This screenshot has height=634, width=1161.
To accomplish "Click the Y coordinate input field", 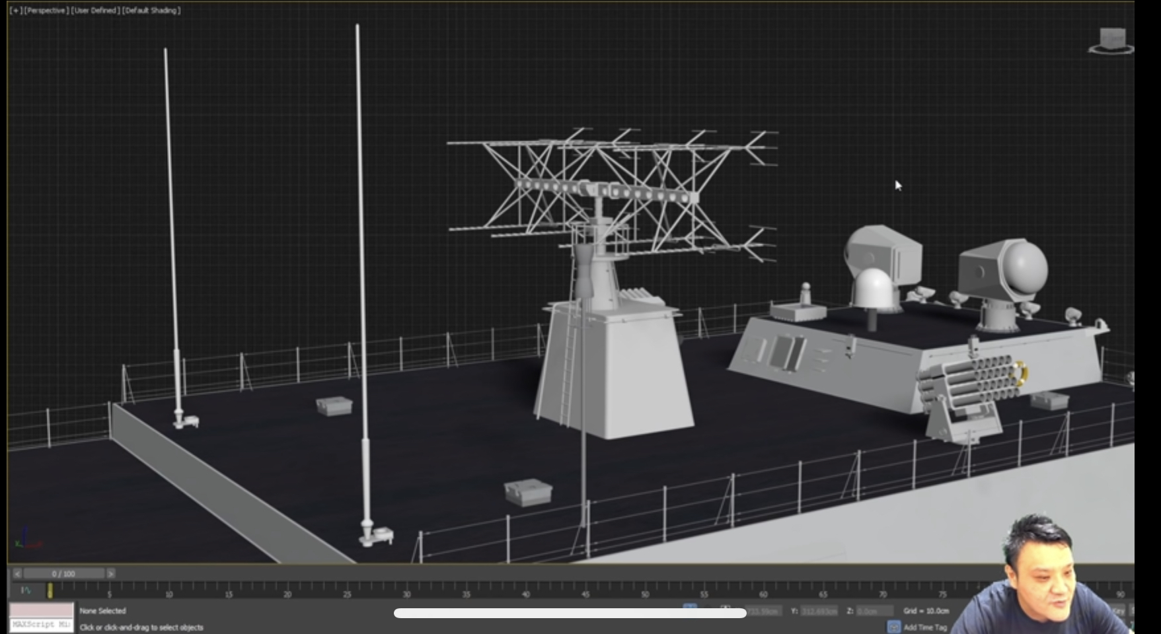I will coord(819,611).
